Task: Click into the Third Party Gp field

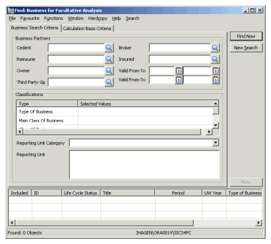Action: [x=76, y=82]
